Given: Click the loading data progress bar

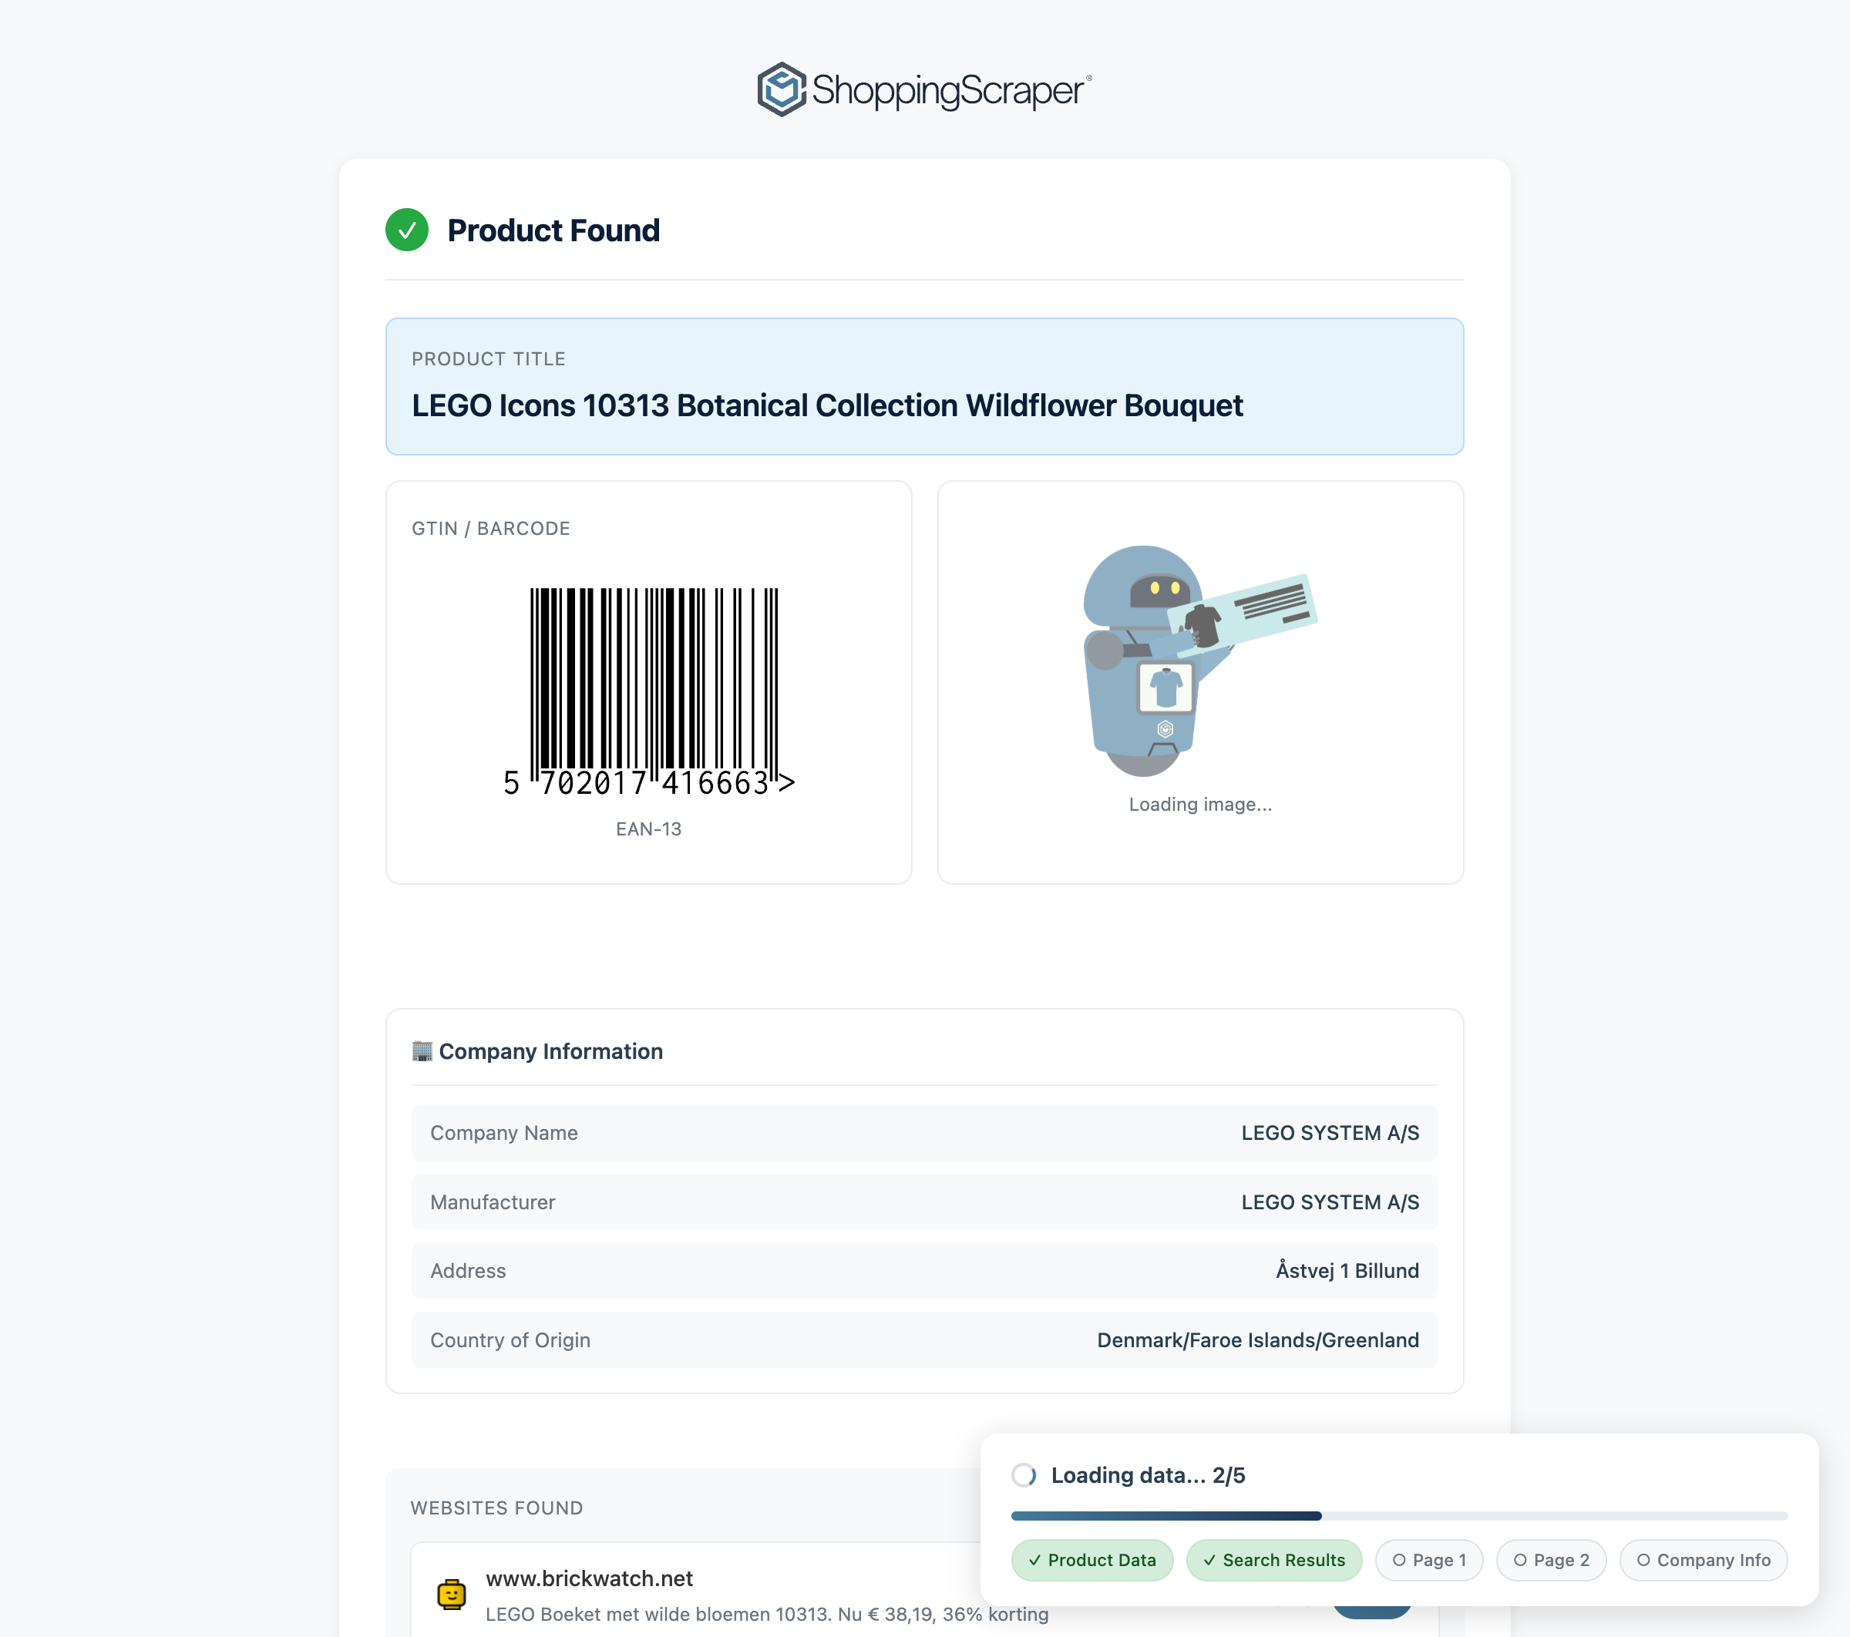Looking at the screenshot, I should click(1398, 1516).
